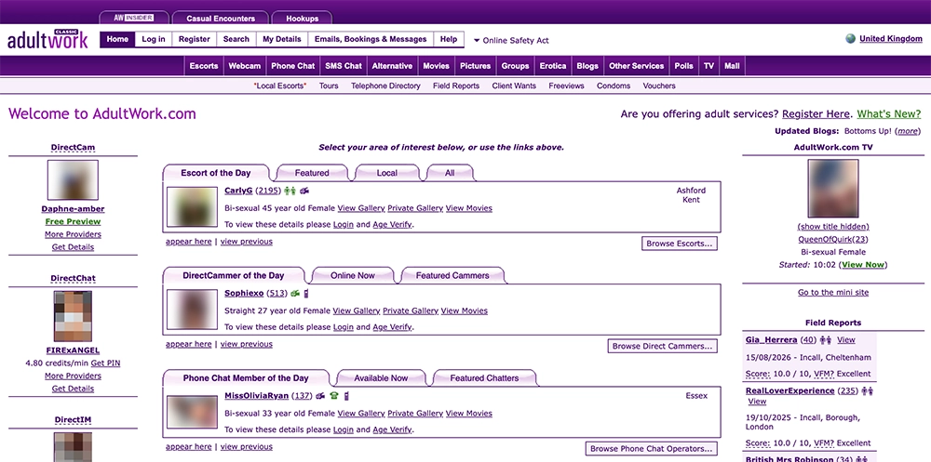Click the adultwork Classic logo
Screen dimensions: 931x462
tap(47, 39)
